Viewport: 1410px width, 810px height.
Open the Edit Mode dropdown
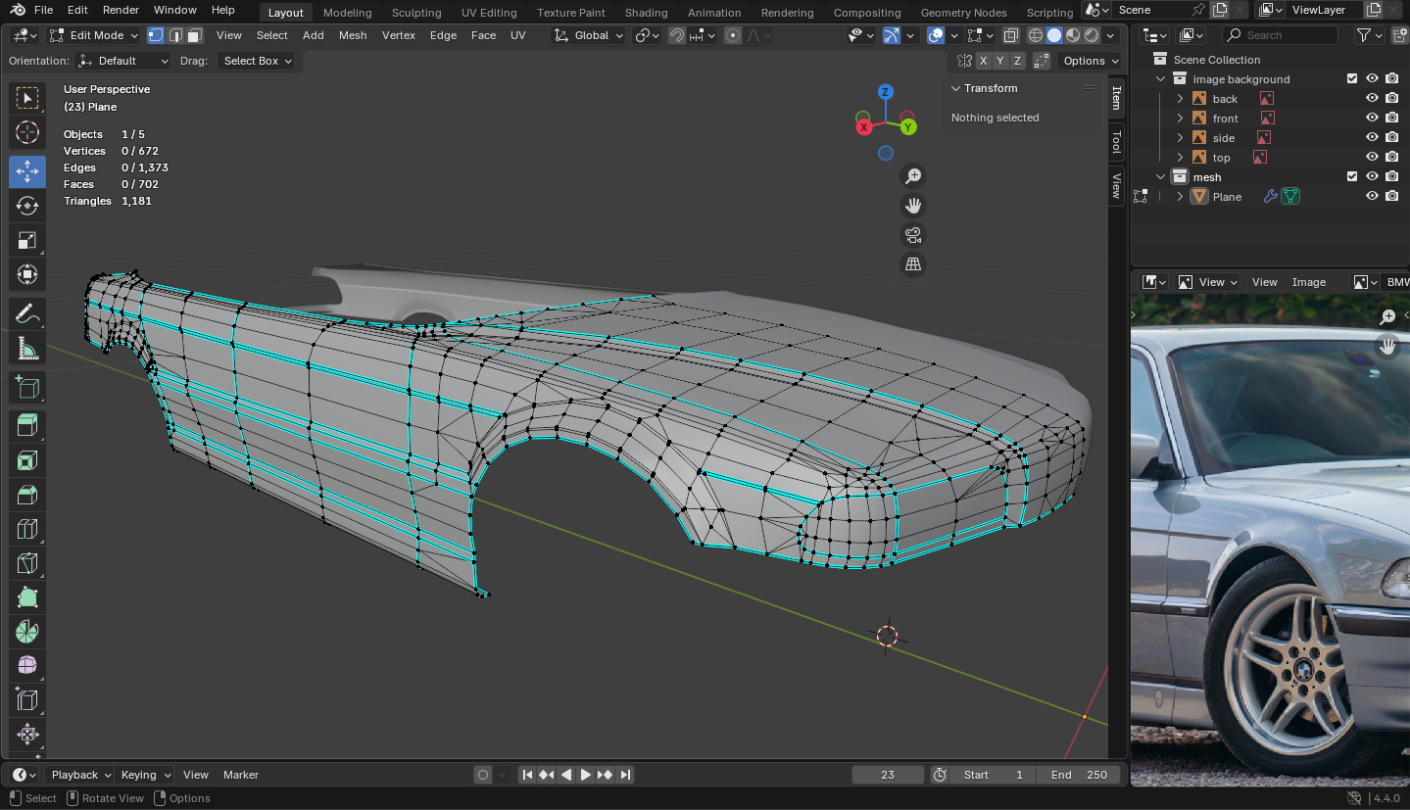click(93, 35)
